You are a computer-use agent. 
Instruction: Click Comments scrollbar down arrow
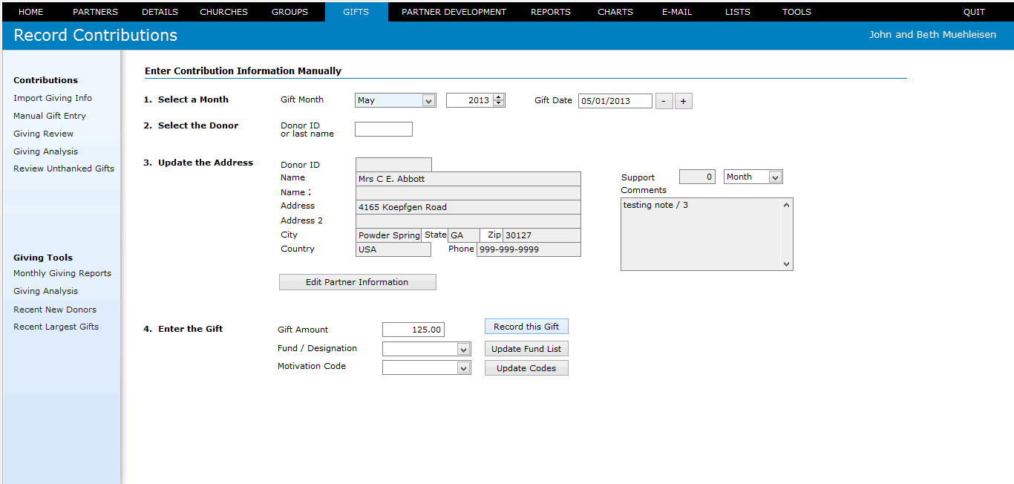click(x=787, y=264)
